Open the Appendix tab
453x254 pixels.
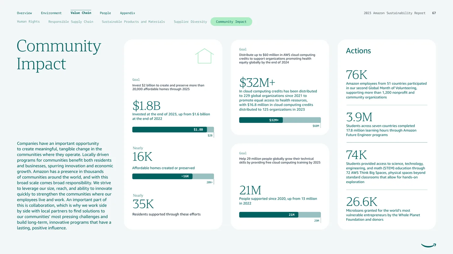click(127, 13)
